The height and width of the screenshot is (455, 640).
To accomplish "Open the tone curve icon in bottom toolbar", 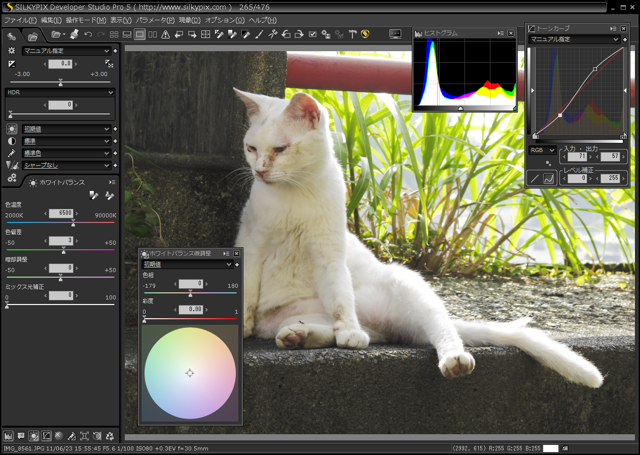I will pos(46,436).
